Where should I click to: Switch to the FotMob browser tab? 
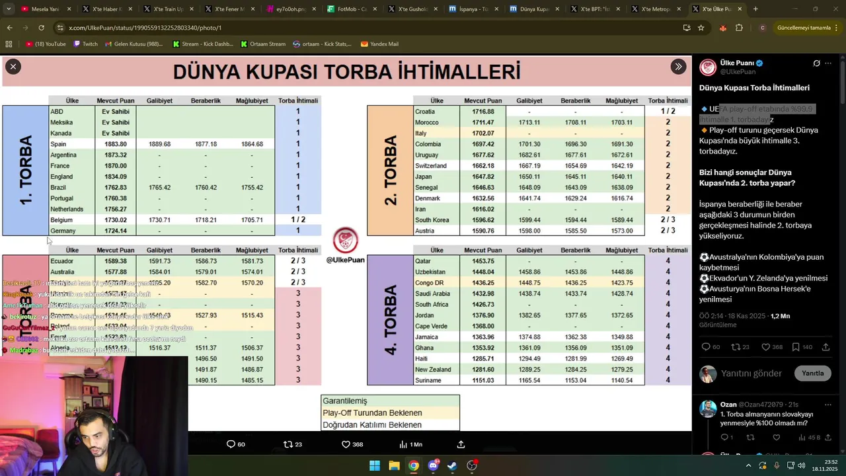click(351, 9)
